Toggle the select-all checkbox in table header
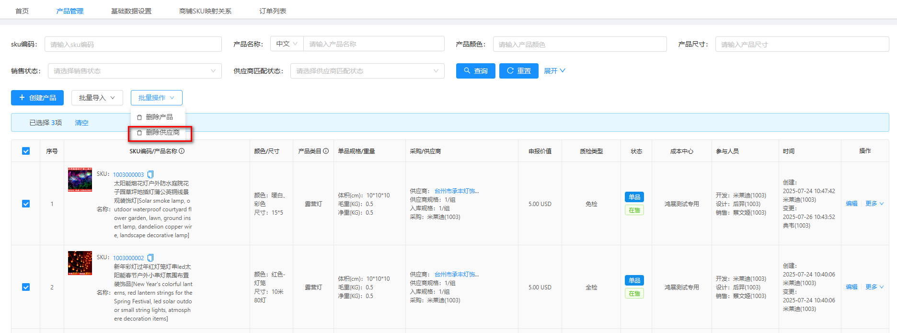This screenshot has height=333, width=897. [x=26, y=151]
